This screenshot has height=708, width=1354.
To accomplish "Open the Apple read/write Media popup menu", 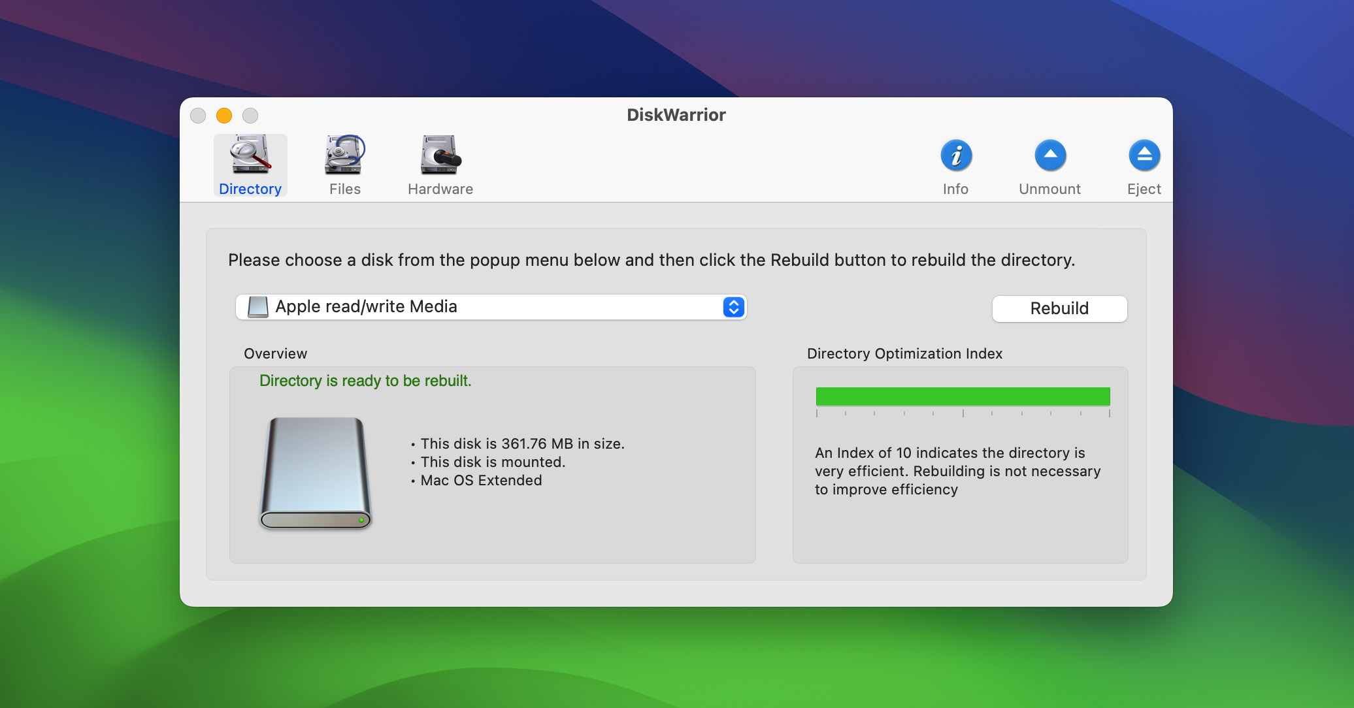I will 491,307.
